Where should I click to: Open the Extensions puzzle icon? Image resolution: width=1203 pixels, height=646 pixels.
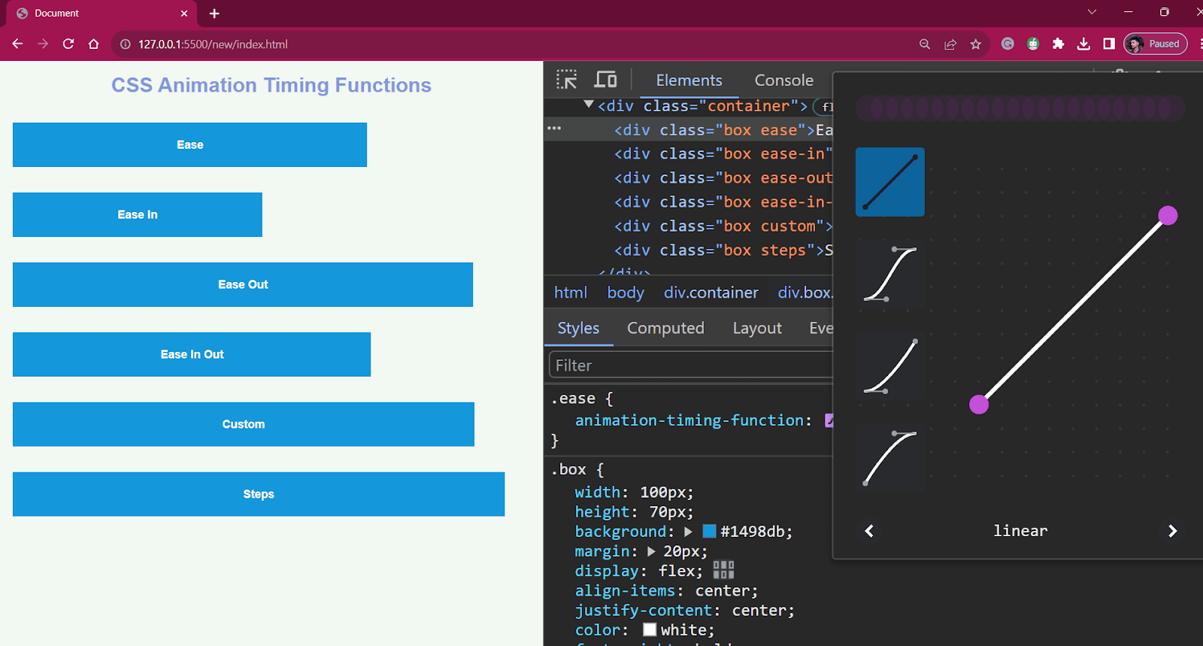coord(1059,44)
